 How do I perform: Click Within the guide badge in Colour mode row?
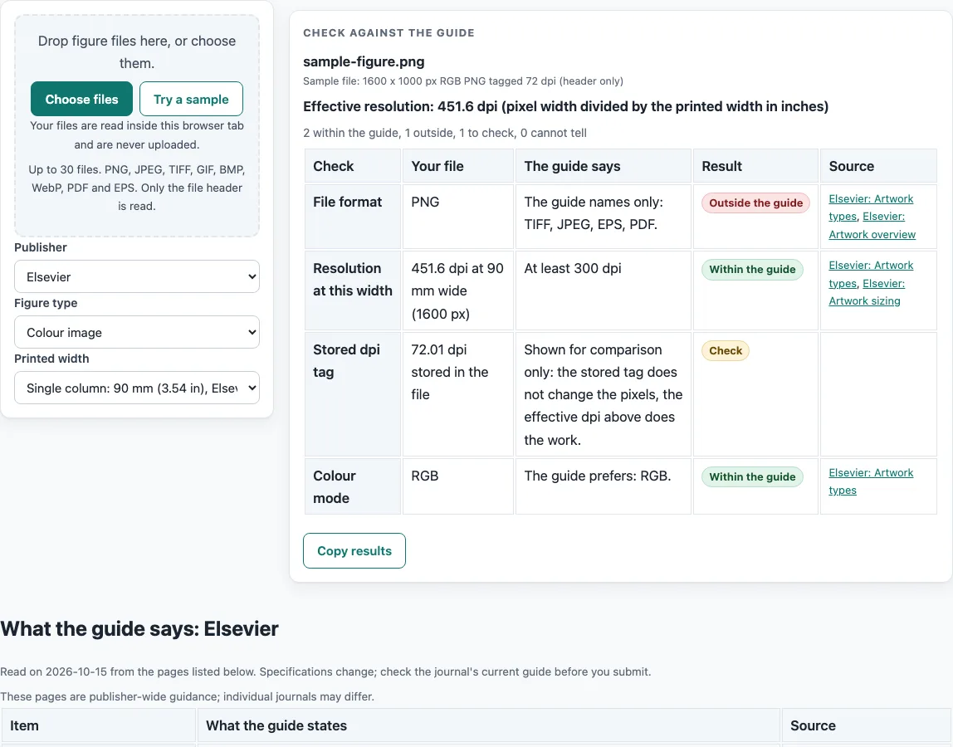[x=752, y=476]
